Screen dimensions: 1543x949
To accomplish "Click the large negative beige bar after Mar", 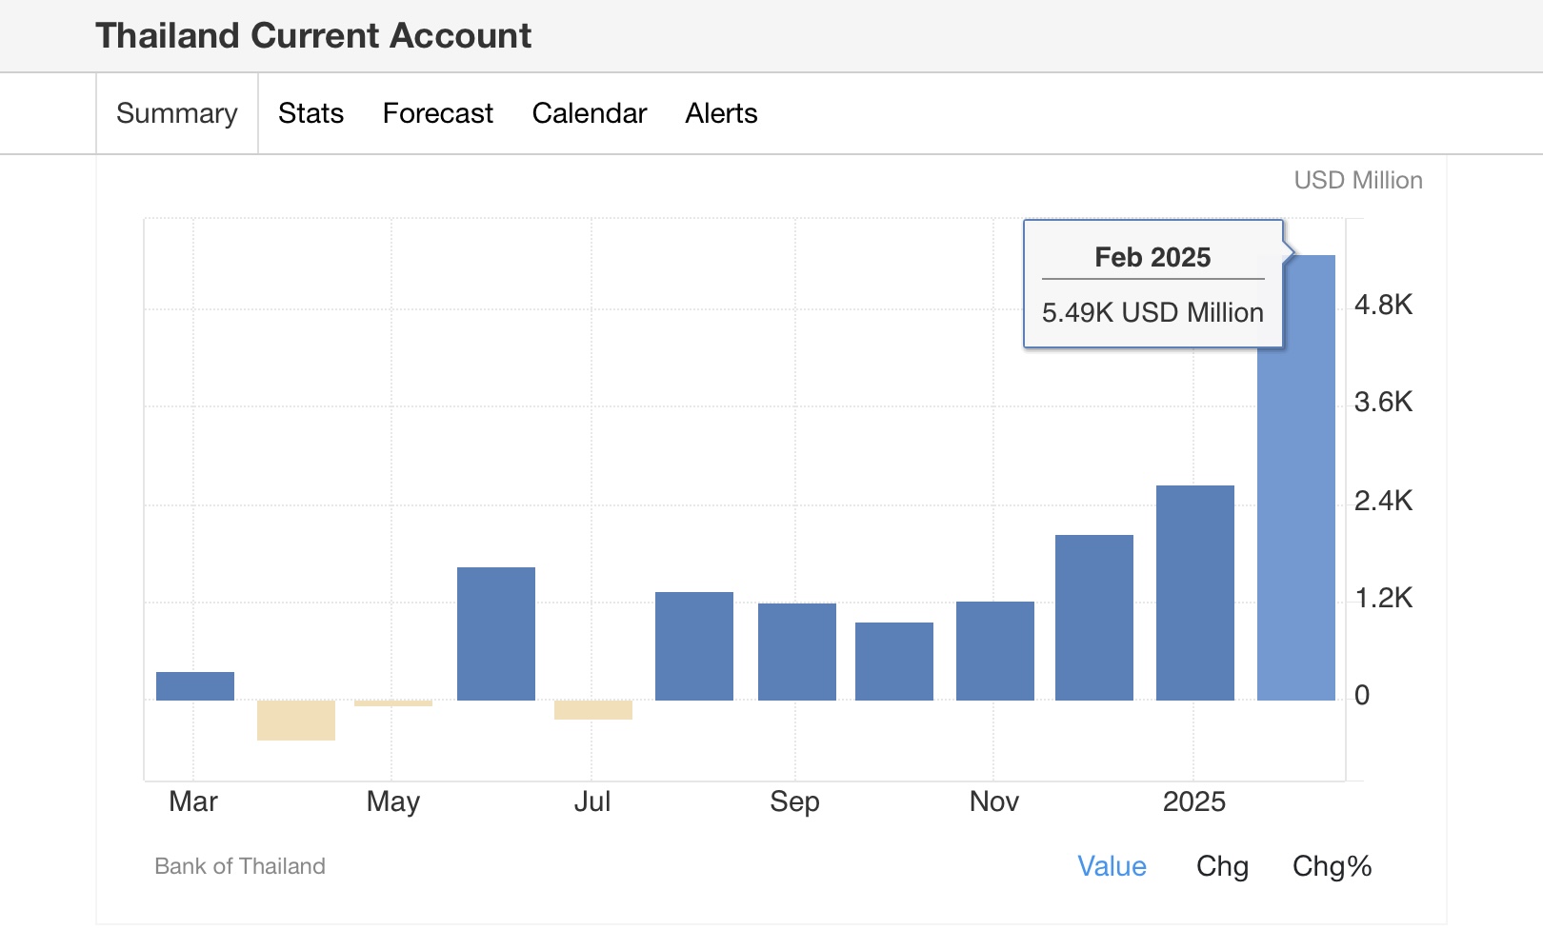I will tap(296, 721).
